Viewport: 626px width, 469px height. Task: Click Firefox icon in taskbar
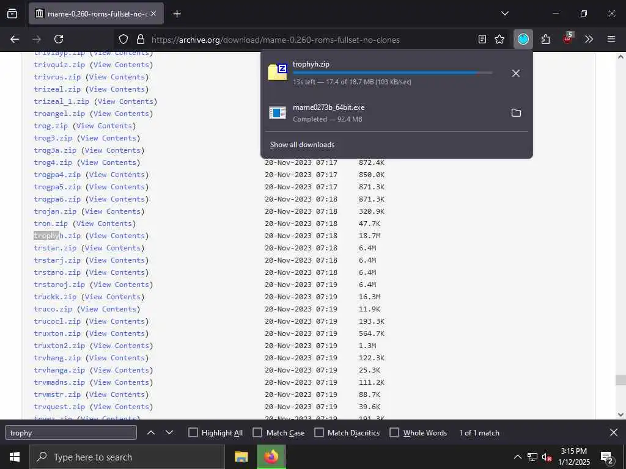tap(271, 457)
